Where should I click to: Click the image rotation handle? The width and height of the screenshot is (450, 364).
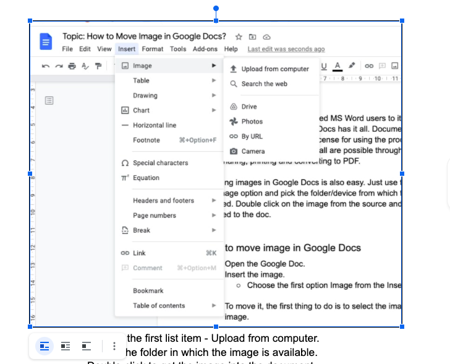point(216,8)
